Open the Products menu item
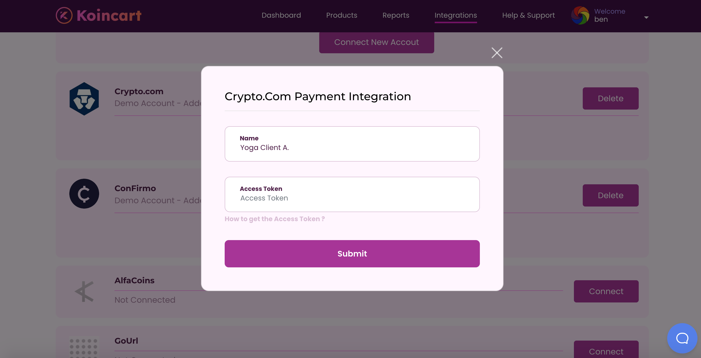701x358 pixels. click(x=341, y=15)
